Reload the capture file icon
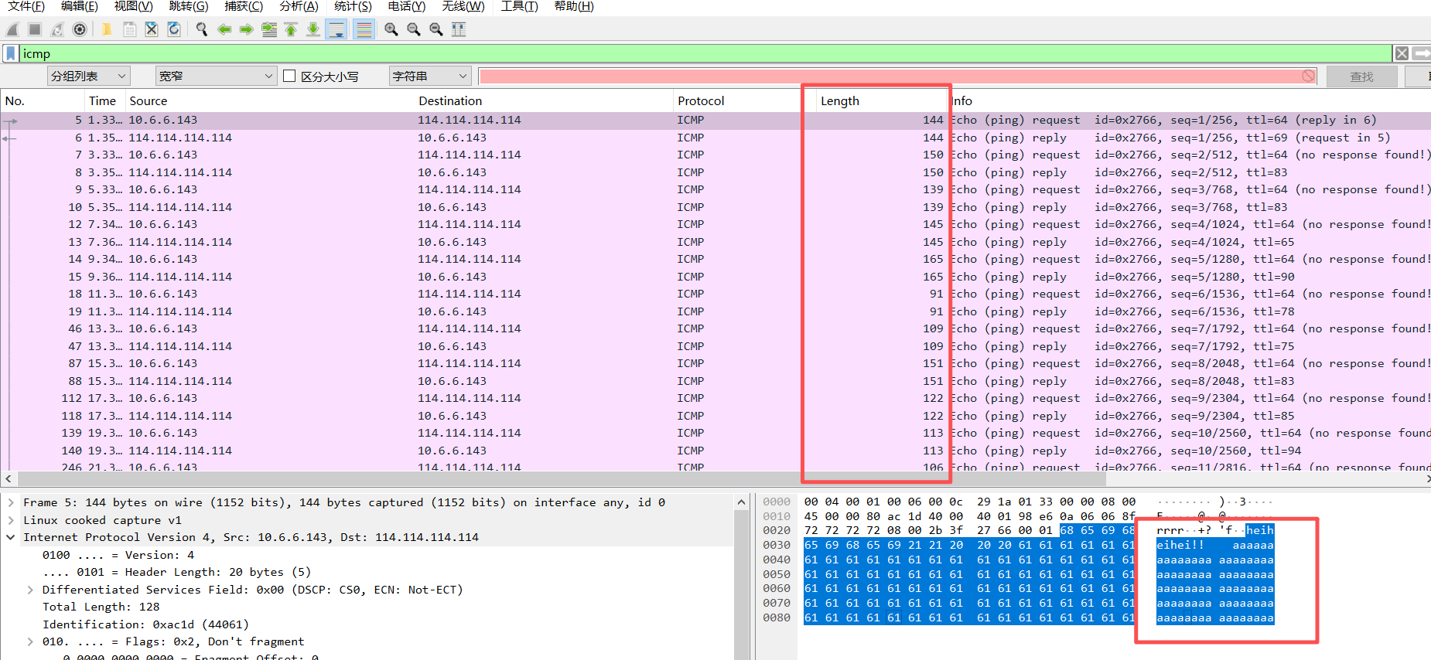Image resolution: width=1431 pixels, height=660 pixels. tap(174, 29)
